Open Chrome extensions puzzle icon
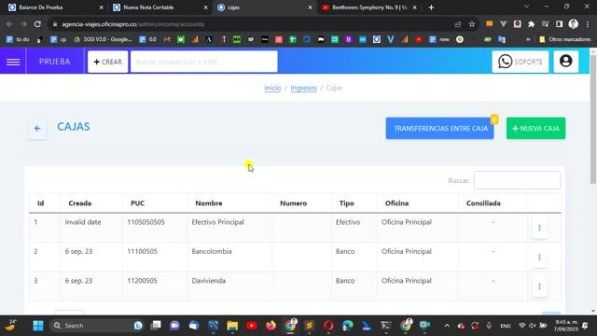Image resolution: width=597 pixels, height=336 pixels. point(531,24)
